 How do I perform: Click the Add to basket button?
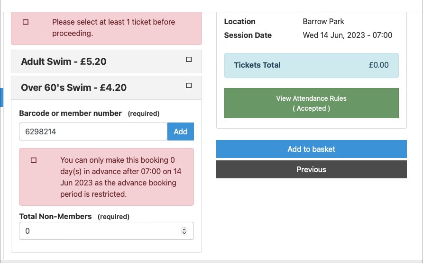point(311,149)
